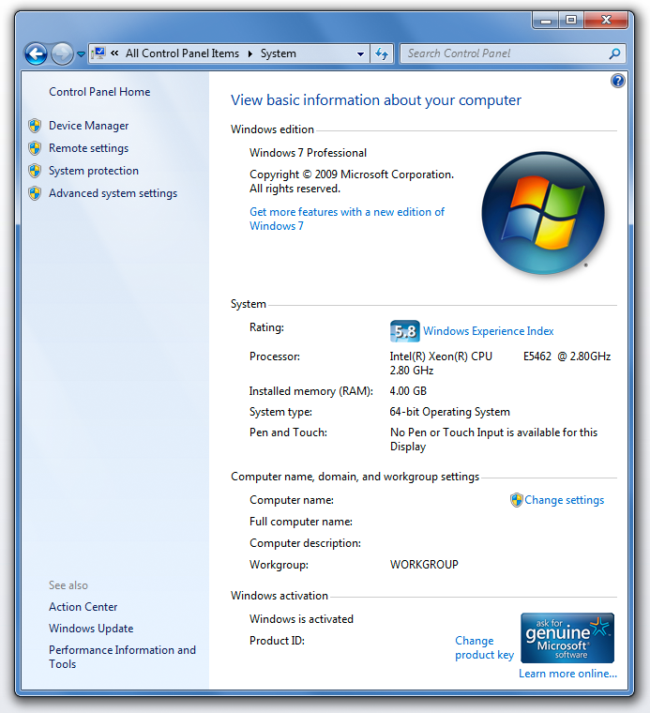Viewport: 650px width, 713px height.
Task: Open Device Manager link
Action: 88,126
